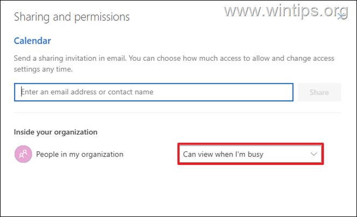Click the sharing invitation description text
This screenshot has width=357, height=217.
click(x=174, y=64)
